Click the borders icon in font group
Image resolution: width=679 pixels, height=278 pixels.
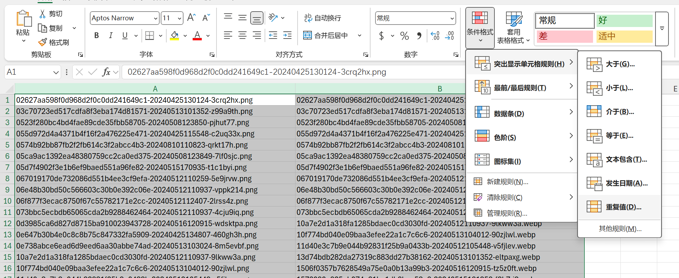point(149,35)
